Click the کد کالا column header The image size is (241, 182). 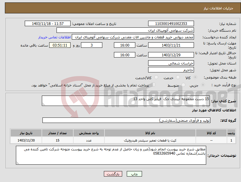[211, 133]
